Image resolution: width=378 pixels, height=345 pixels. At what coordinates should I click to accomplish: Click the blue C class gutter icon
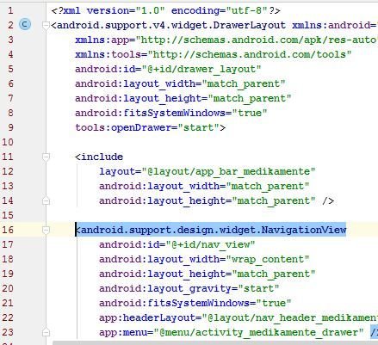(x=25, y=24)
